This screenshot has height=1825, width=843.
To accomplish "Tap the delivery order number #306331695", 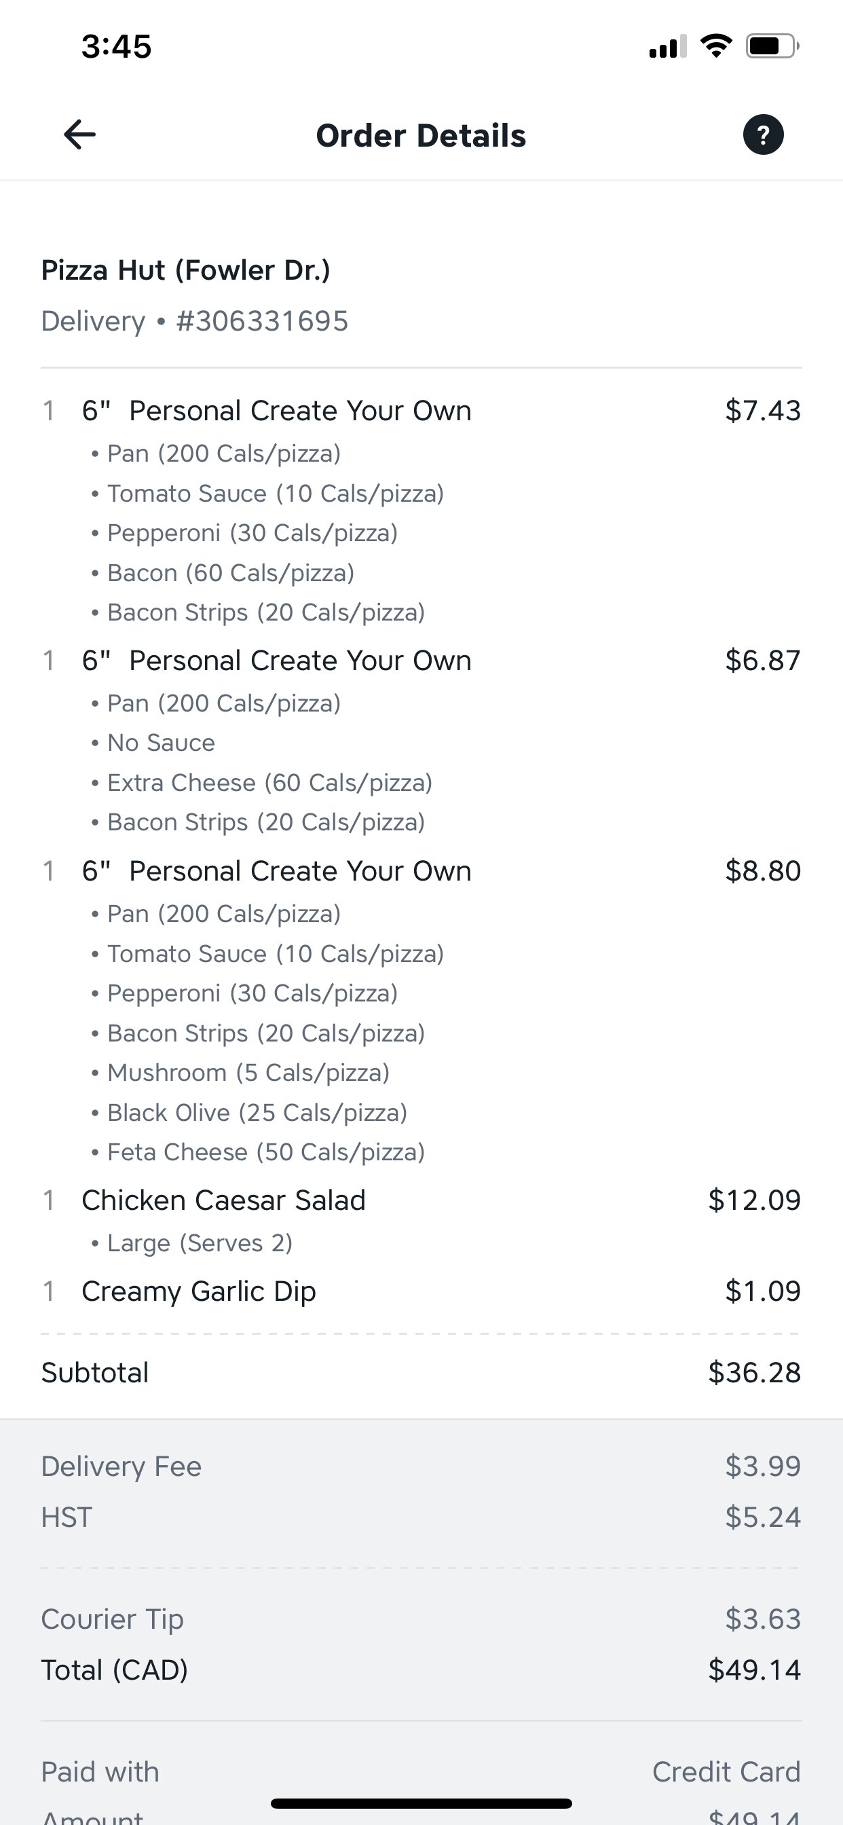I will click(x=262, y=321).
